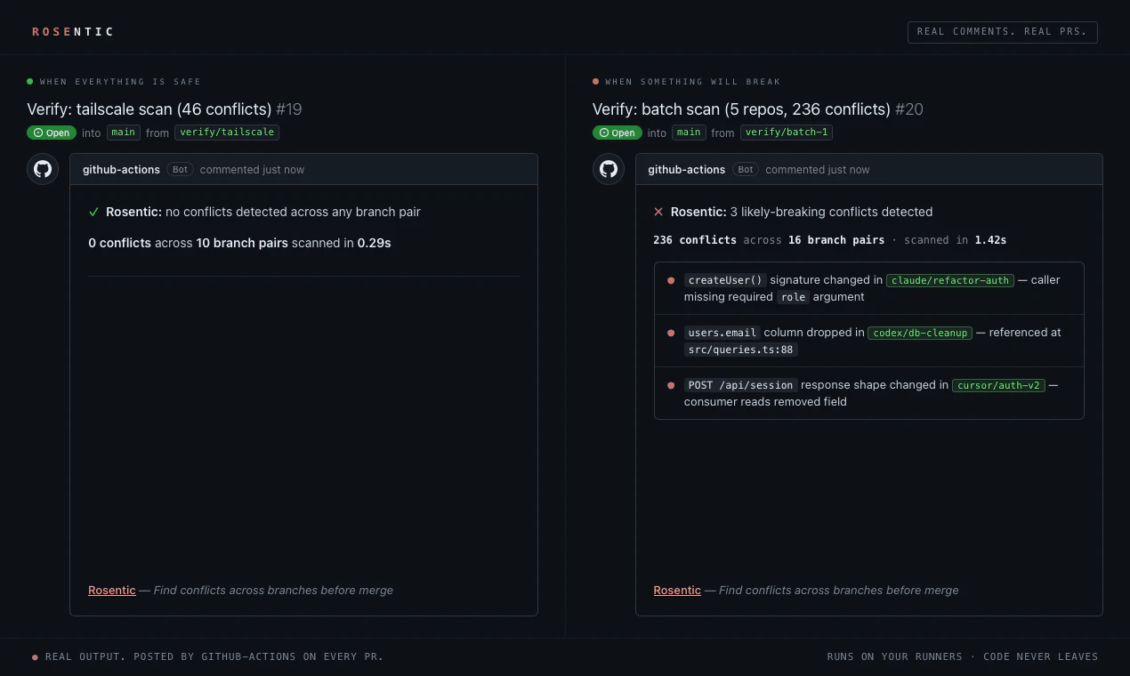This screenshot has height=676, width=1130.
Task: Open the verify/batch-1 branch tag
Action: (787, 133)
